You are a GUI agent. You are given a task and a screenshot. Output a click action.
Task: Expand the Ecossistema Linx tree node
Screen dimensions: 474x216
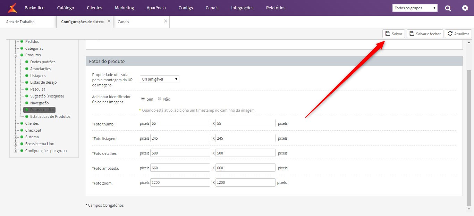tap(16, 144)
